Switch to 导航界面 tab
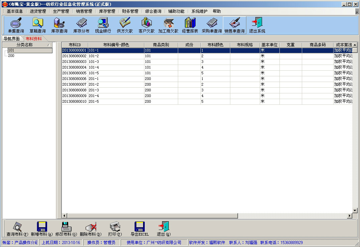 point(12,38)
